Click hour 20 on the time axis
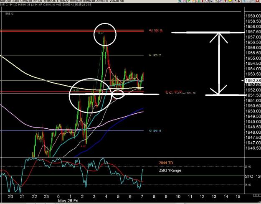Image resolution: width=261 pixels, height=204 pixels. [10, 196]
